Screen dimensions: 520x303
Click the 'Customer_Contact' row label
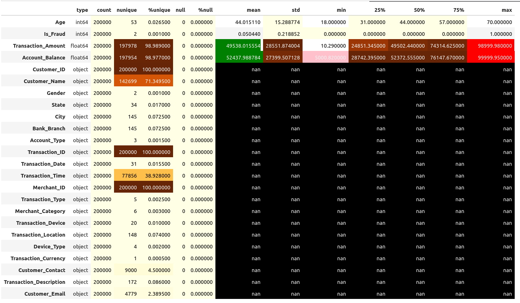click(x=42, y=270)
